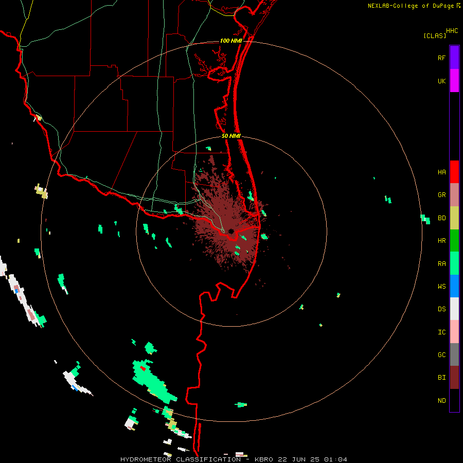Viewport: 463px width, 463px height.
Task: Click the DS legend label
Action: 441,309
